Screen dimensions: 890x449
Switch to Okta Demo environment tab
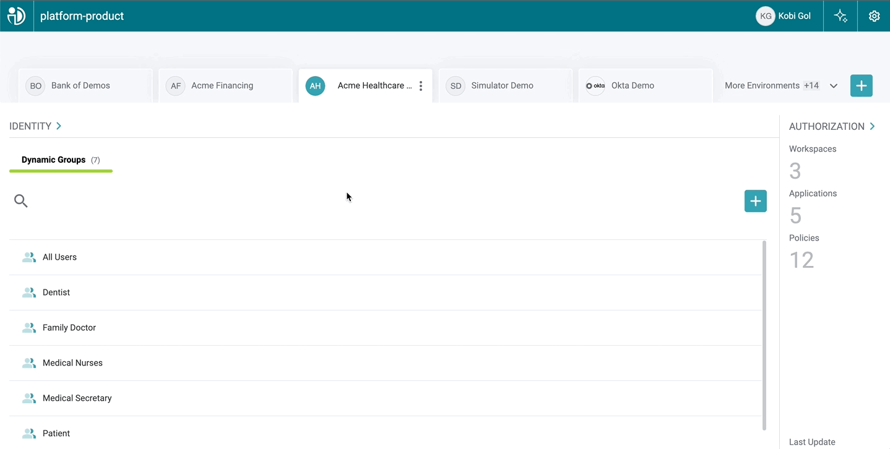pyautogui.click(x=645, y=86)
